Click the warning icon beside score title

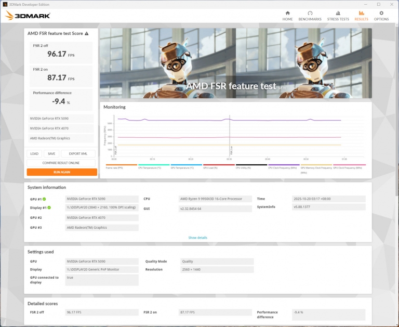tap(86, 33)
